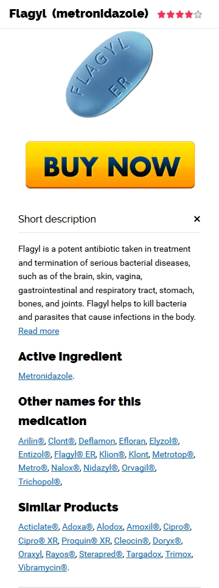The height and width of the screenshot is (588, 219).
Task: Click the Metrotop® link
Action: click(x=173, y=454)
